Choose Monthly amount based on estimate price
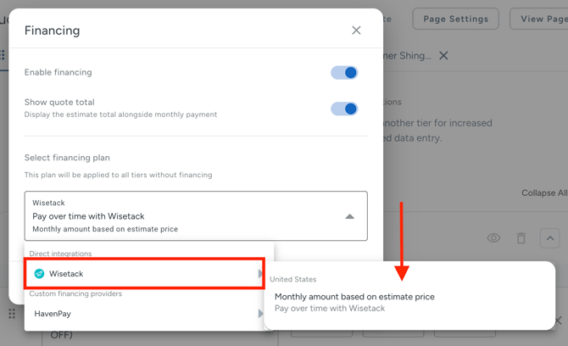Image resolution: width=568 pixels, height=346 pixels. click(354, 297)
